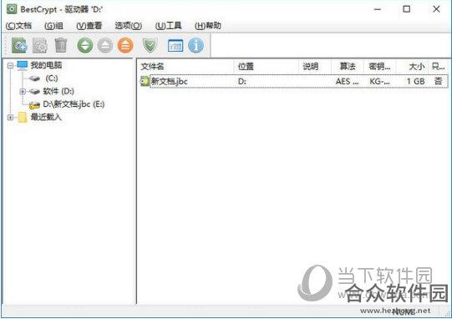This screenshot has width=452, height=319.
Task: Click the green mount container icon
Action: tap(84, 46)
